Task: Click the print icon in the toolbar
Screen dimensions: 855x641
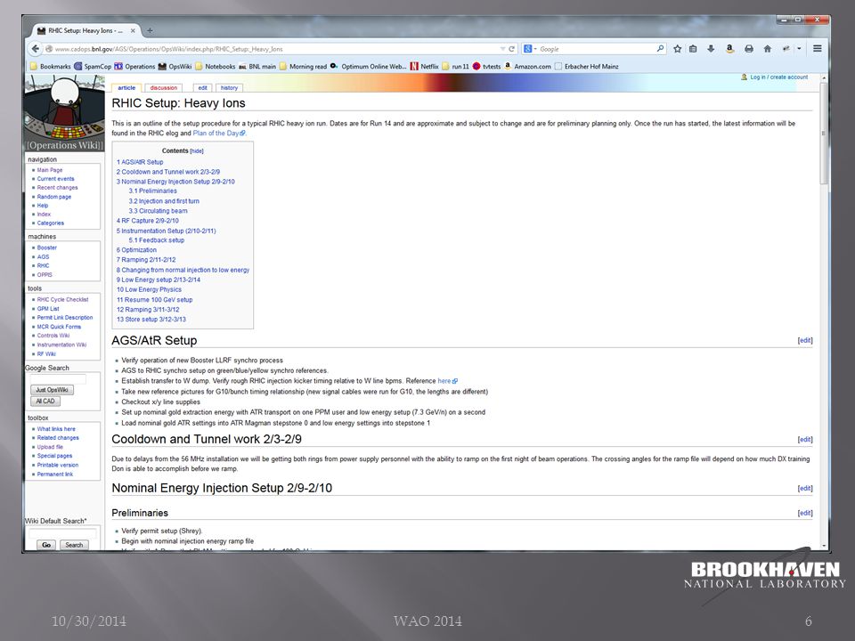Action: pyautogui.click(x=749, y=48)
